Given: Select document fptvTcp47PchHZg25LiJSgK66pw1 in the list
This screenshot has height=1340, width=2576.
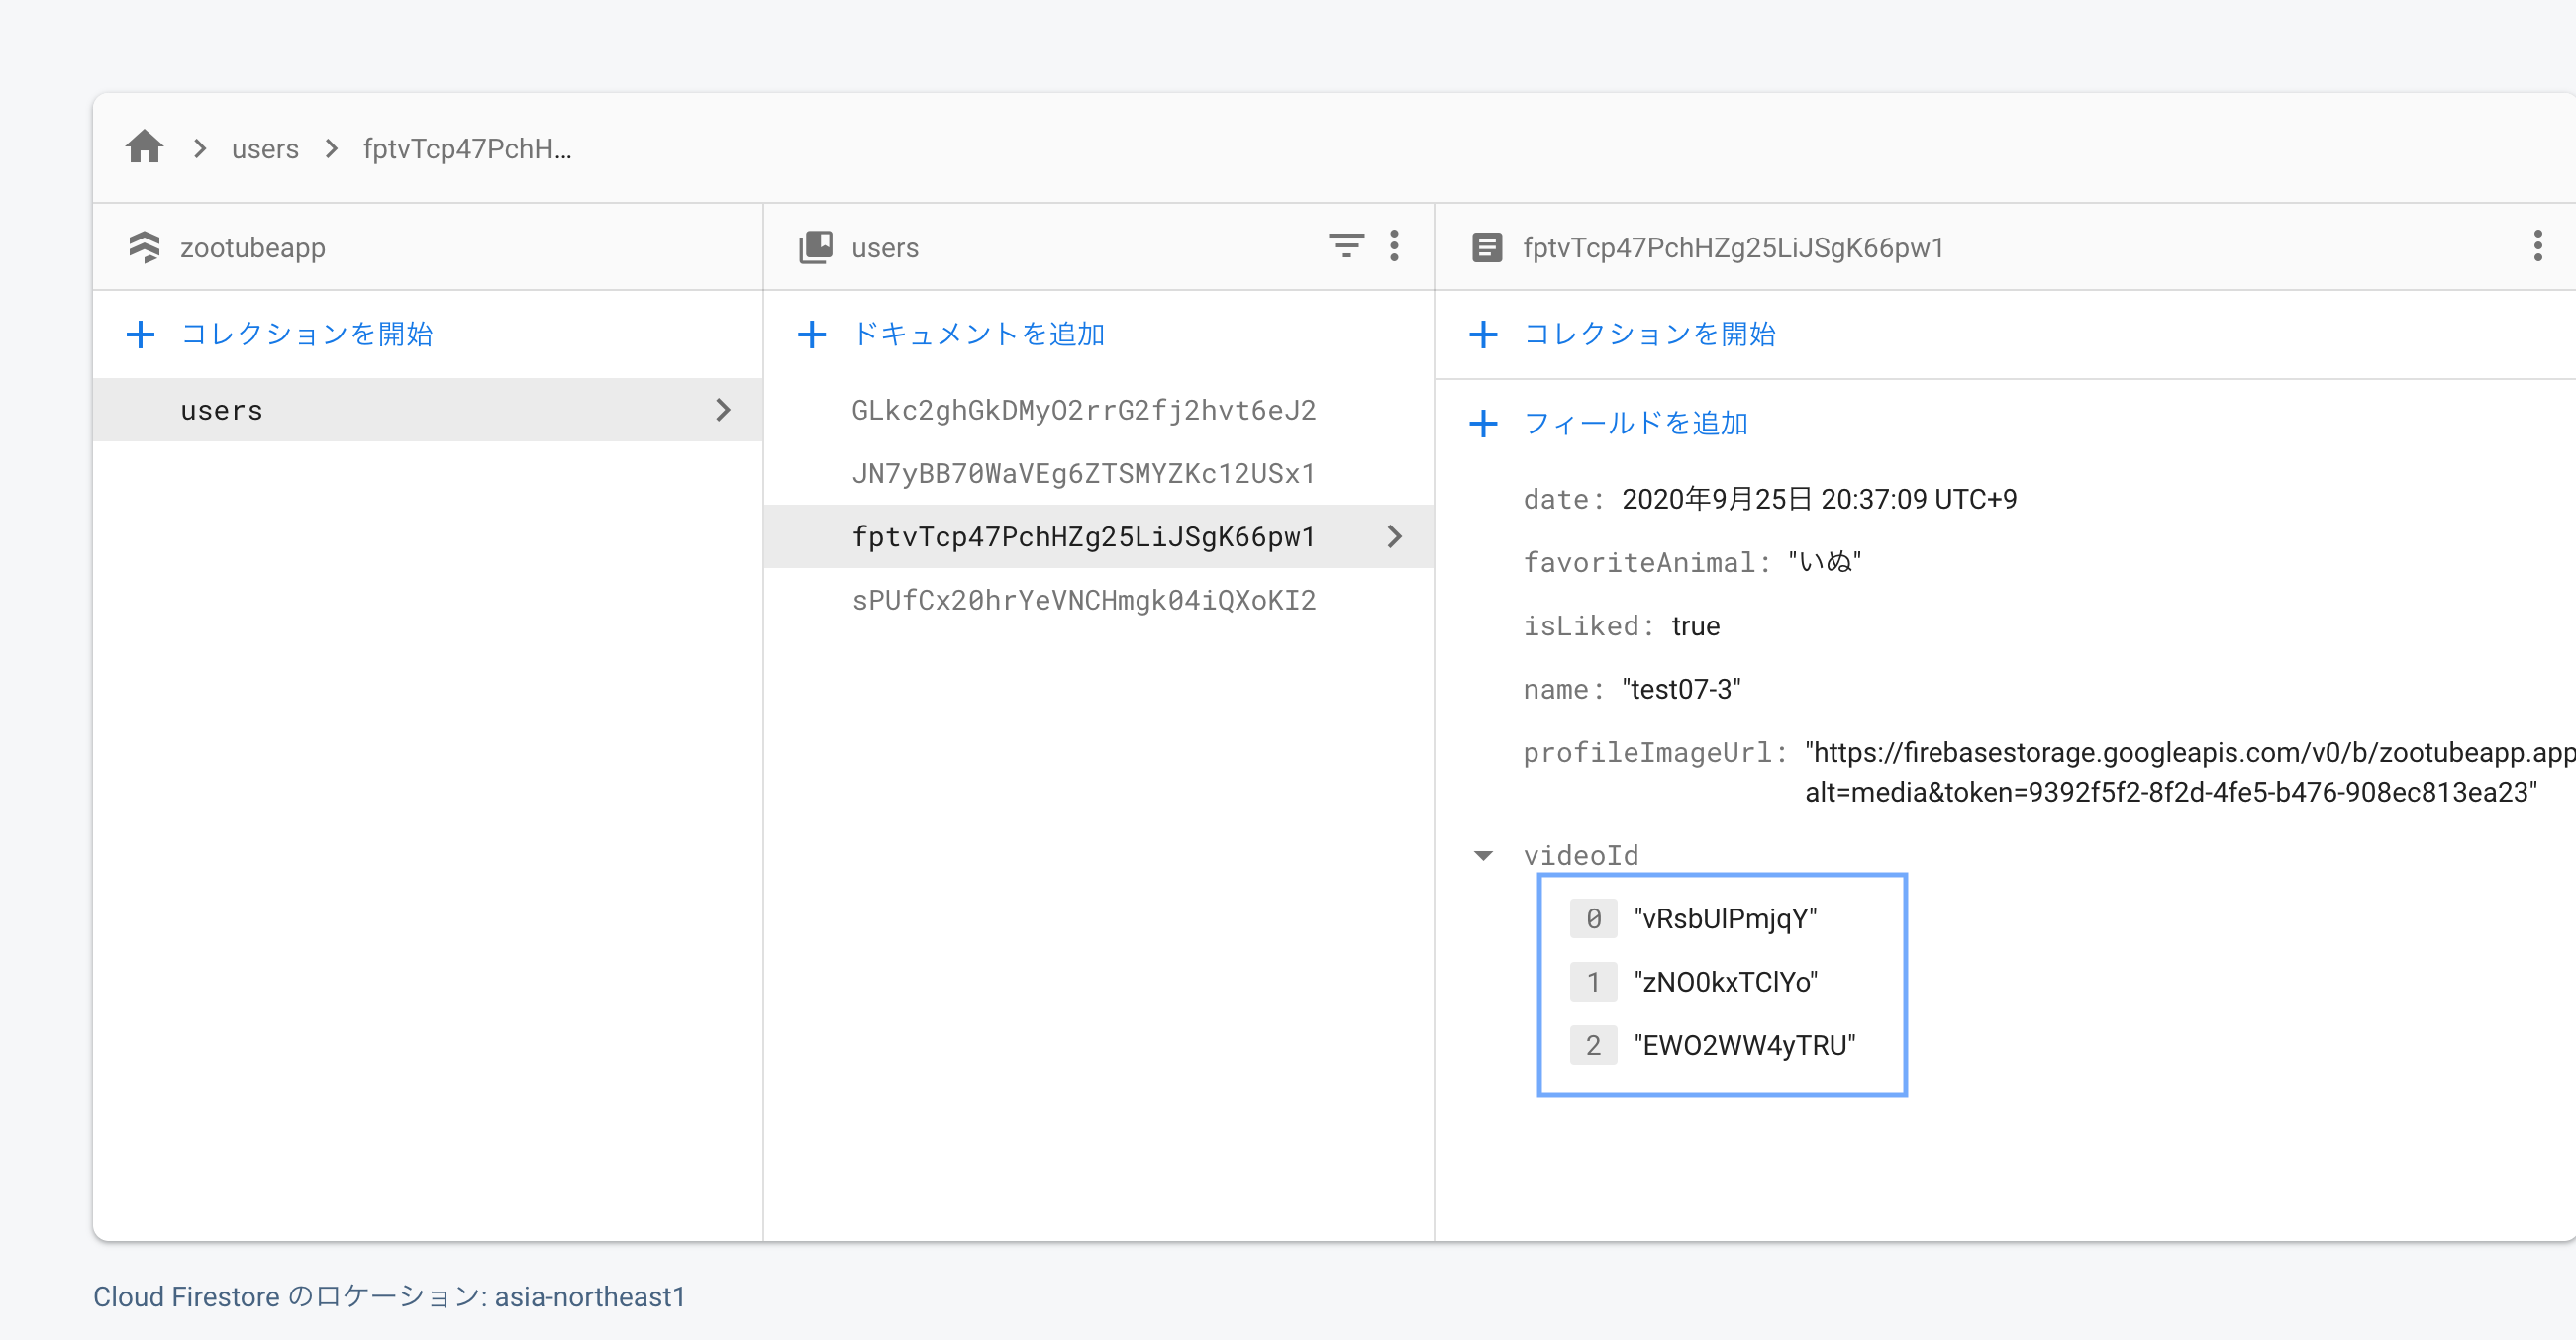Looking at the screenshot, I should coord(1083,537).
